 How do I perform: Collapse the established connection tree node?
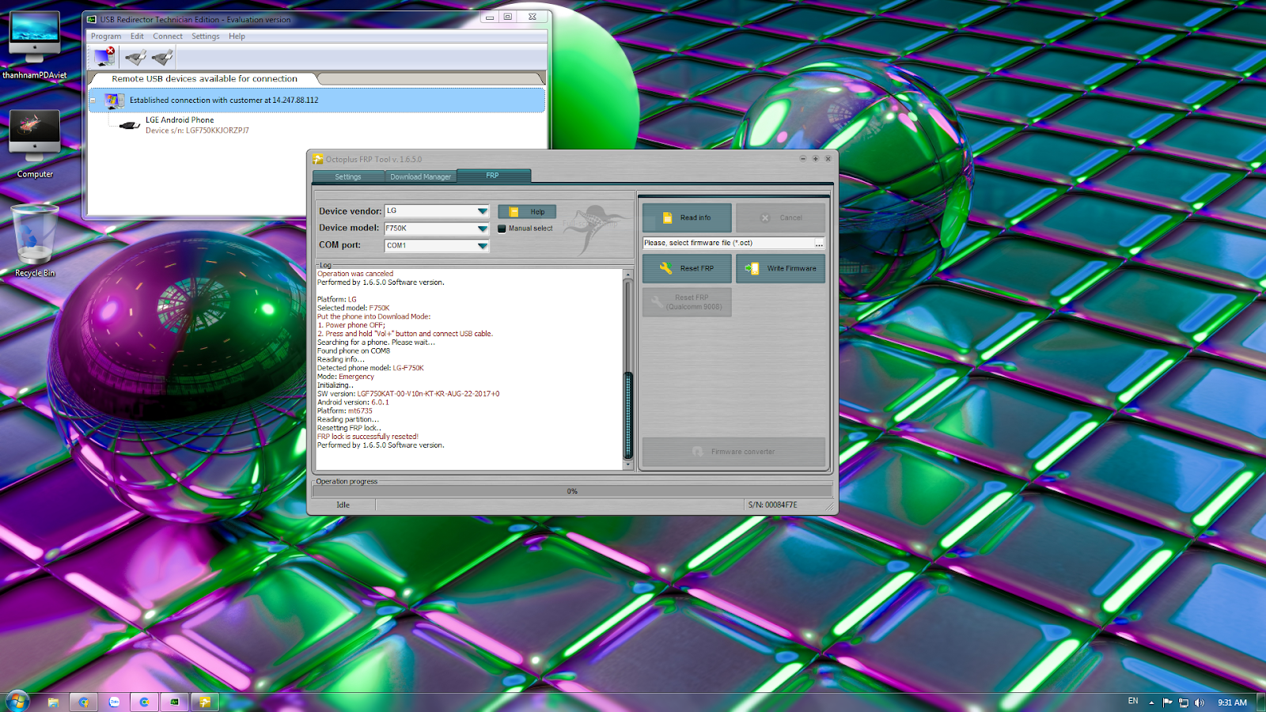point(93,100)
